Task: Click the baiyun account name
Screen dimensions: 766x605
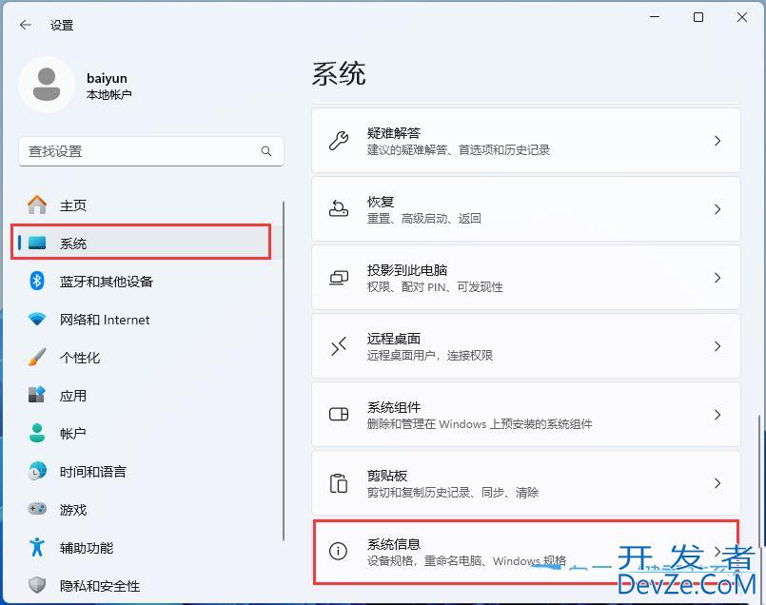Action: tap(107, 78)
